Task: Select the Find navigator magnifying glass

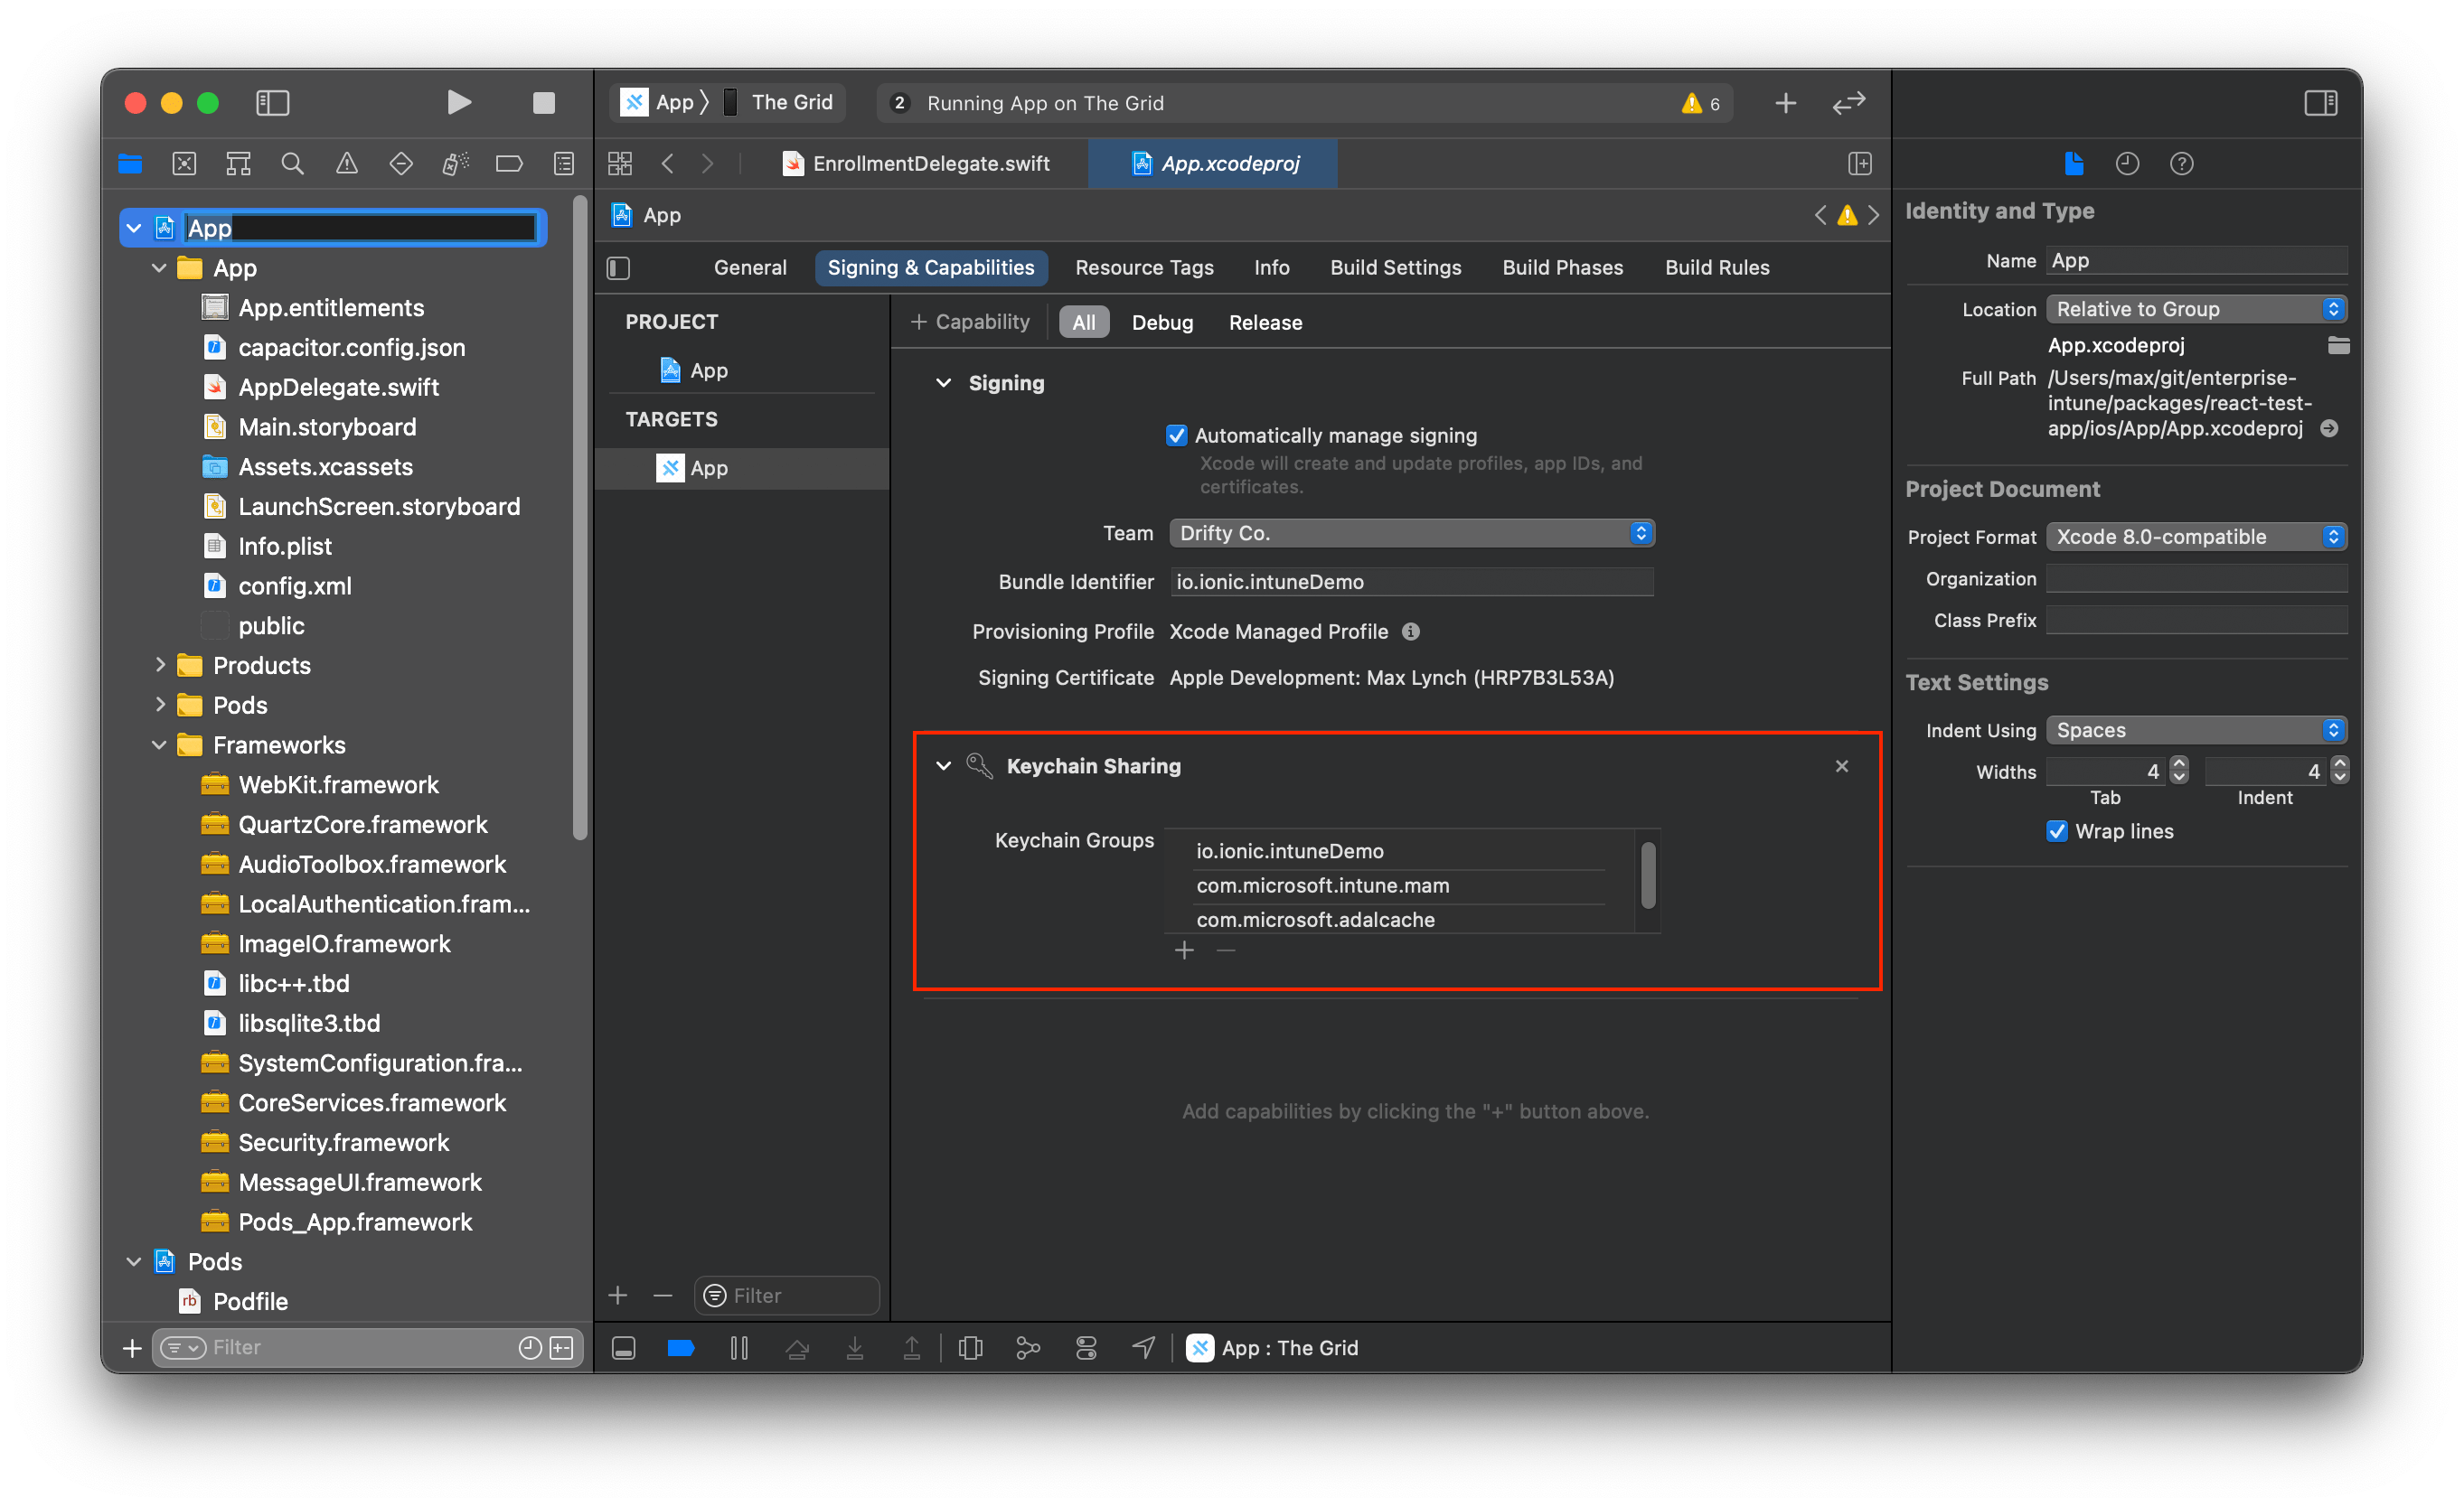Action: click(292, 163)
